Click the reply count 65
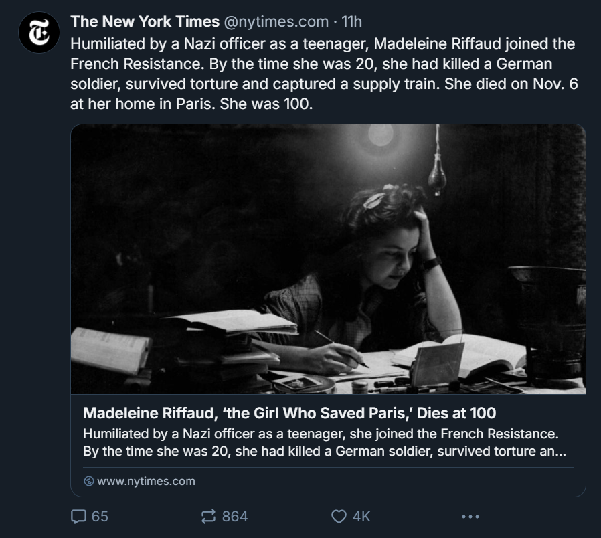The image size is (601, 538). pos(100,516)
